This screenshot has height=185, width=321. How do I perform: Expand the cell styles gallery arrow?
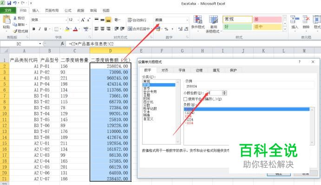pos(285,29)
